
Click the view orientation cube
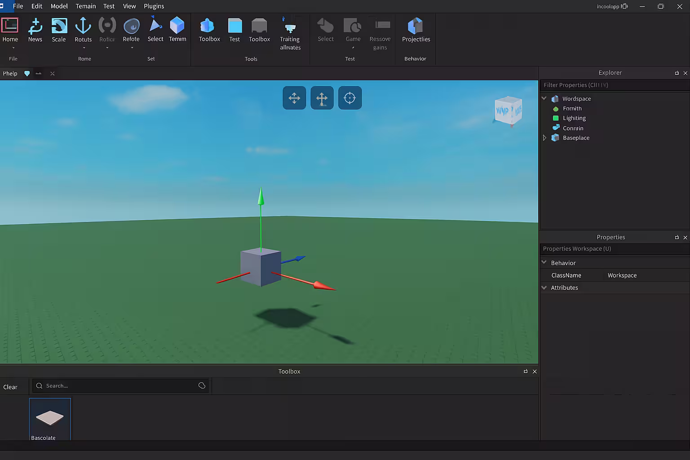508,111
